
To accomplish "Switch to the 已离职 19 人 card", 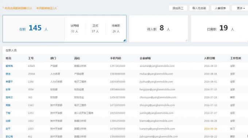I will click(220, 28).
